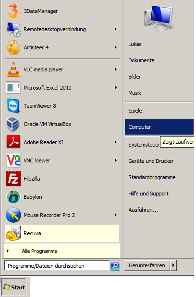Viewport: 196px width, 297px height.
Task: Click the search magnifier icon
Action: click(115, 265)
